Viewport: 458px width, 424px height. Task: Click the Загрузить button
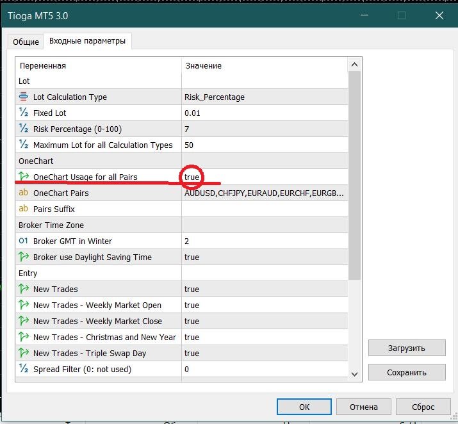[x=407, y=348]
